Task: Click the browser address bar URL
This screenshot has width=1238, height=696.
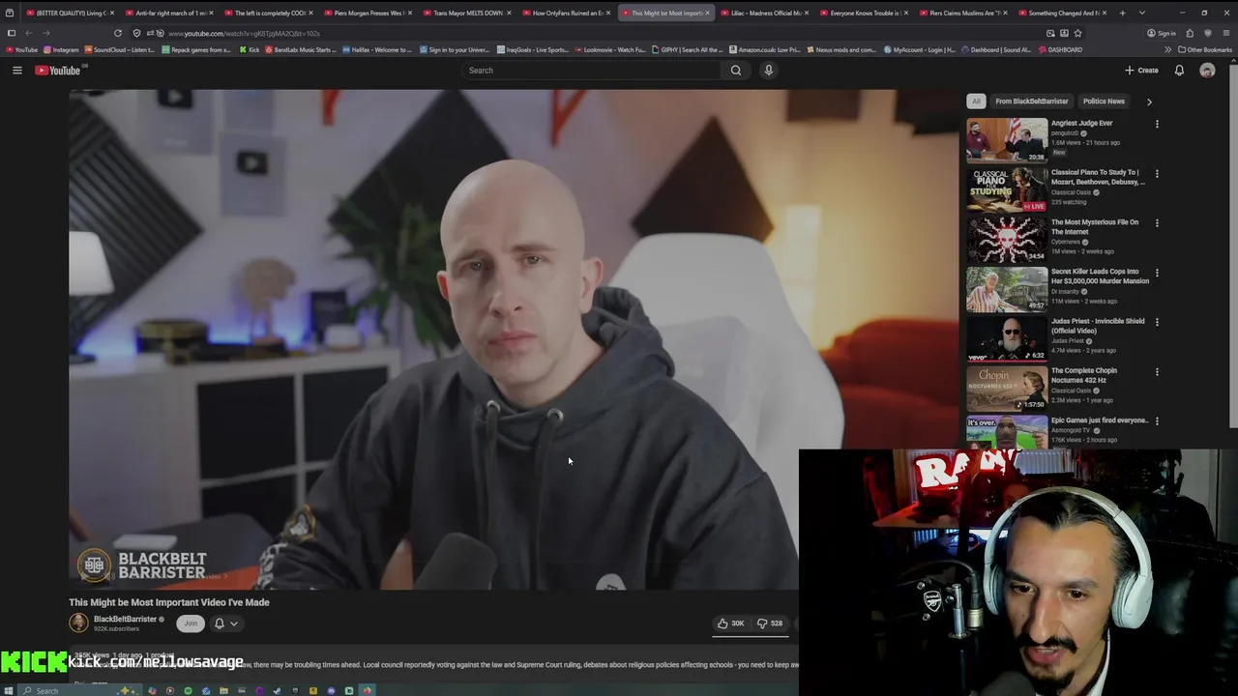Action: [244, 33]
